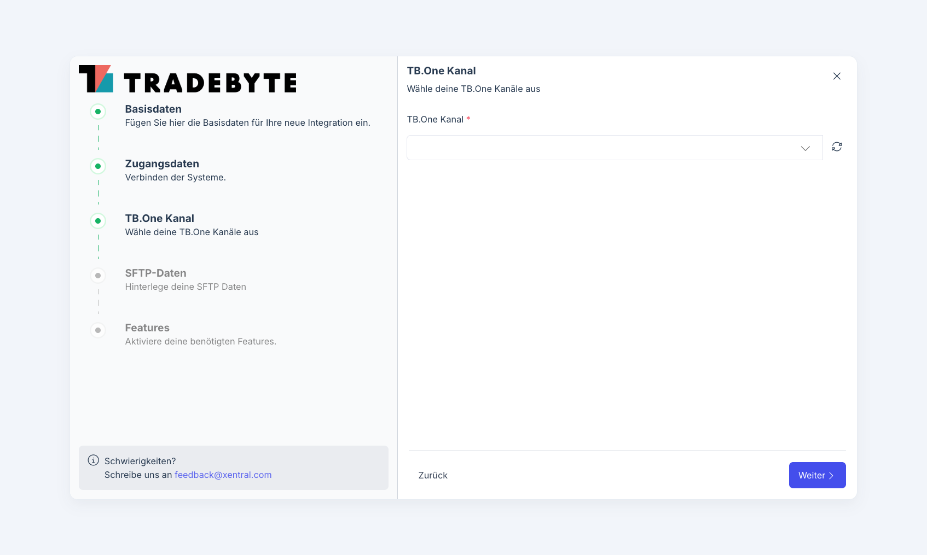The height and width of the screenshot is (555, 927).
Task: Go to the Zugangsdaten step
Action: click(162, 164)
